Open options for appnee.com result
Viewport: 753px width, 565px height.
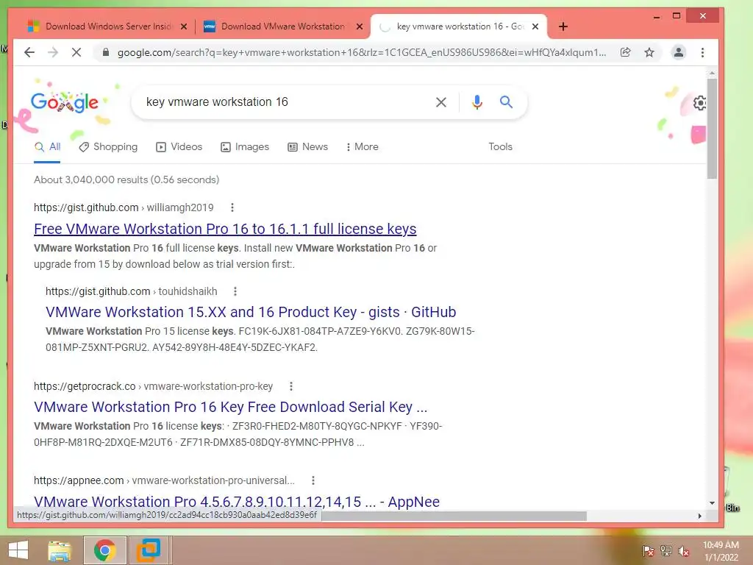point(313,480)
